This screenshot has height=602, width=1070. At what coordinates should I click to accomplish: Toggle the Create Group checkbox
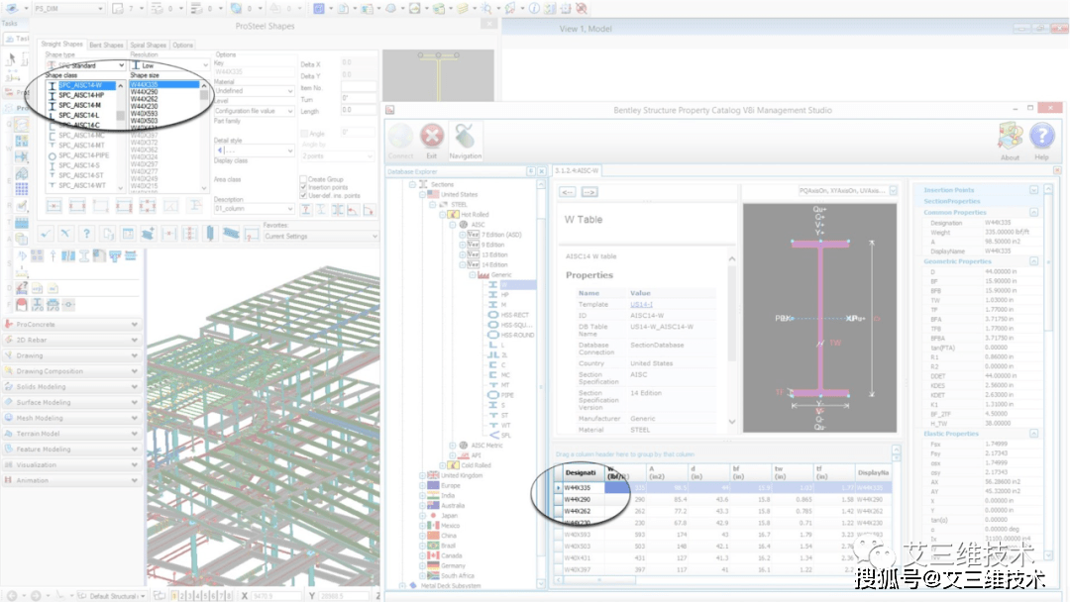point(304,179)
